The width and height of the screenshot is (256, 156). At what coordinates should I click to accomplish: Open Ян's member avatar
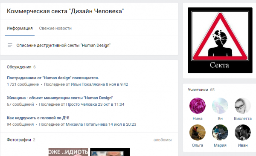tap(220, 106)
